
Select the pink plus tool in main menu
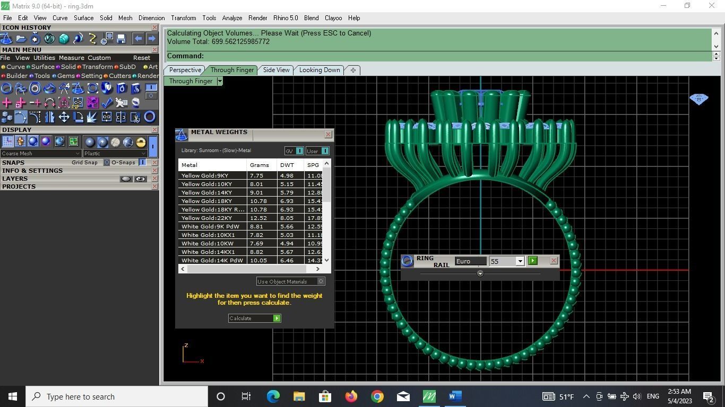7,102
